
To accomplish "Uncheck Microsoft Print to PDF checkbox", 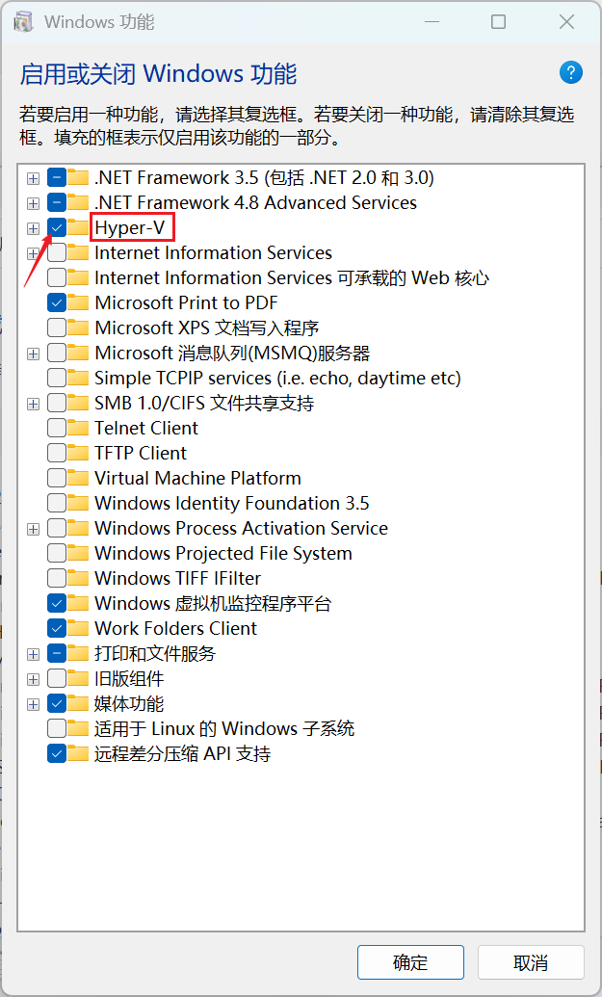I will tap(57, 302).
